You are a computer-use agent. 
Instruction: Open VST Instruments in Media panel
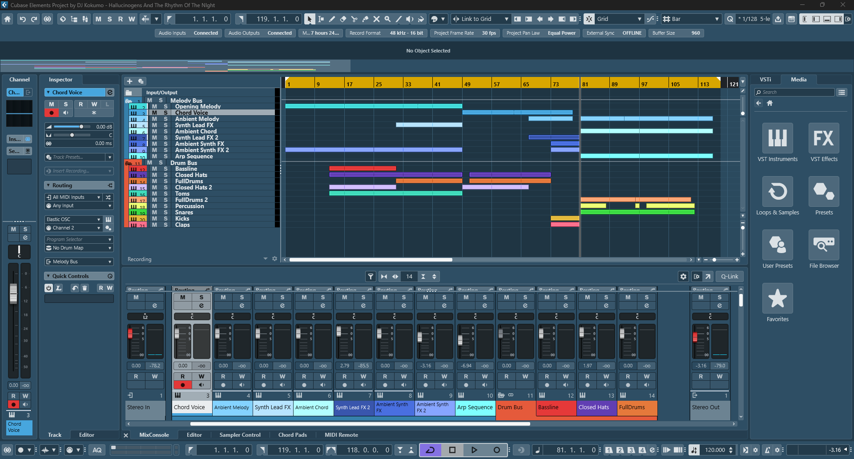point(777,143)
